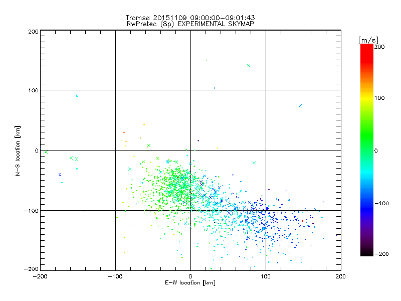This screenshot has height=301, width=401.
Task: Click the colorbar tick label '-100'
Action: pos(381,203)
